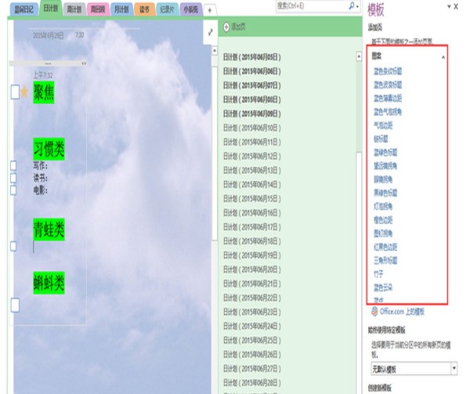The width and height of the screenshot is (470, 394).
Task: Apply the 蓝色波浪标题 template
Action: pos(388,85)
